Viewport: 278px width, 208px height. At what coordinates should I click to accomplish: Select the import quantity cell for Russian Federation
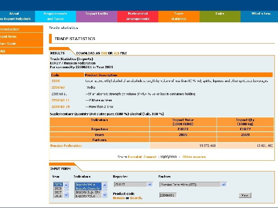click(246, 146)
